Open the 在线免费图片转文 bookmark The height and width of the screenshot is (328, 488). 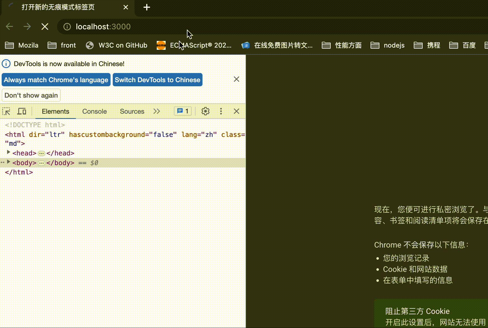pyautogui.click(x=277, y=45)
